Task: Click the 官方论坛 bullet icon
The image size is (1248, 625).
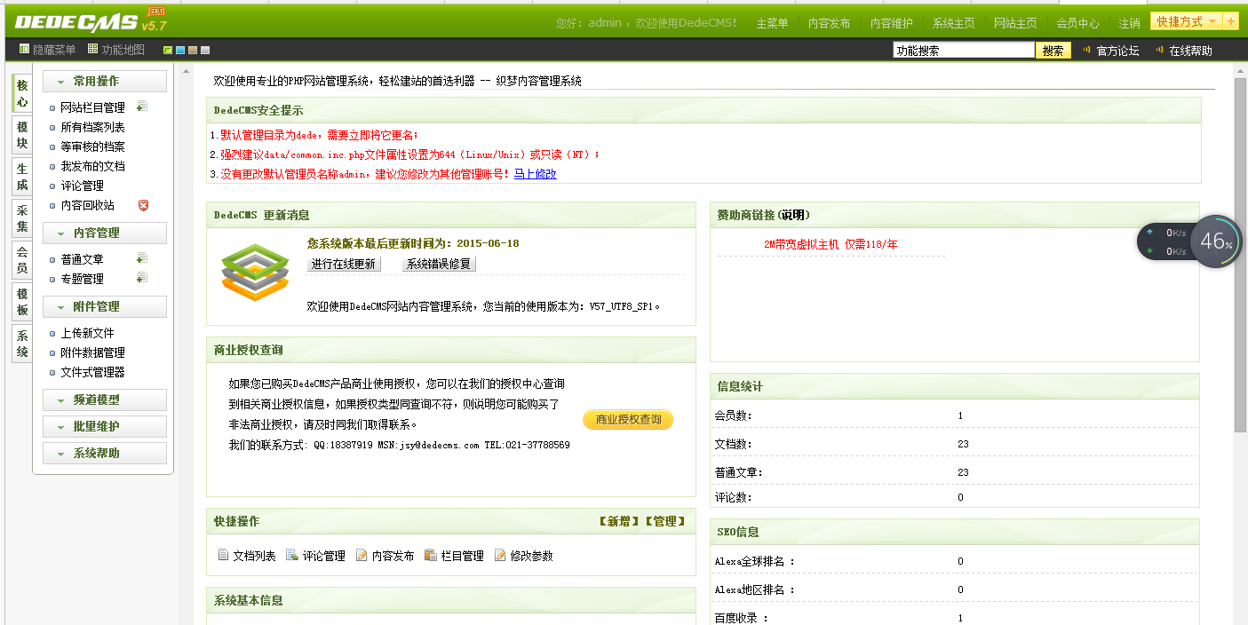Action: tap(1087, 50)
